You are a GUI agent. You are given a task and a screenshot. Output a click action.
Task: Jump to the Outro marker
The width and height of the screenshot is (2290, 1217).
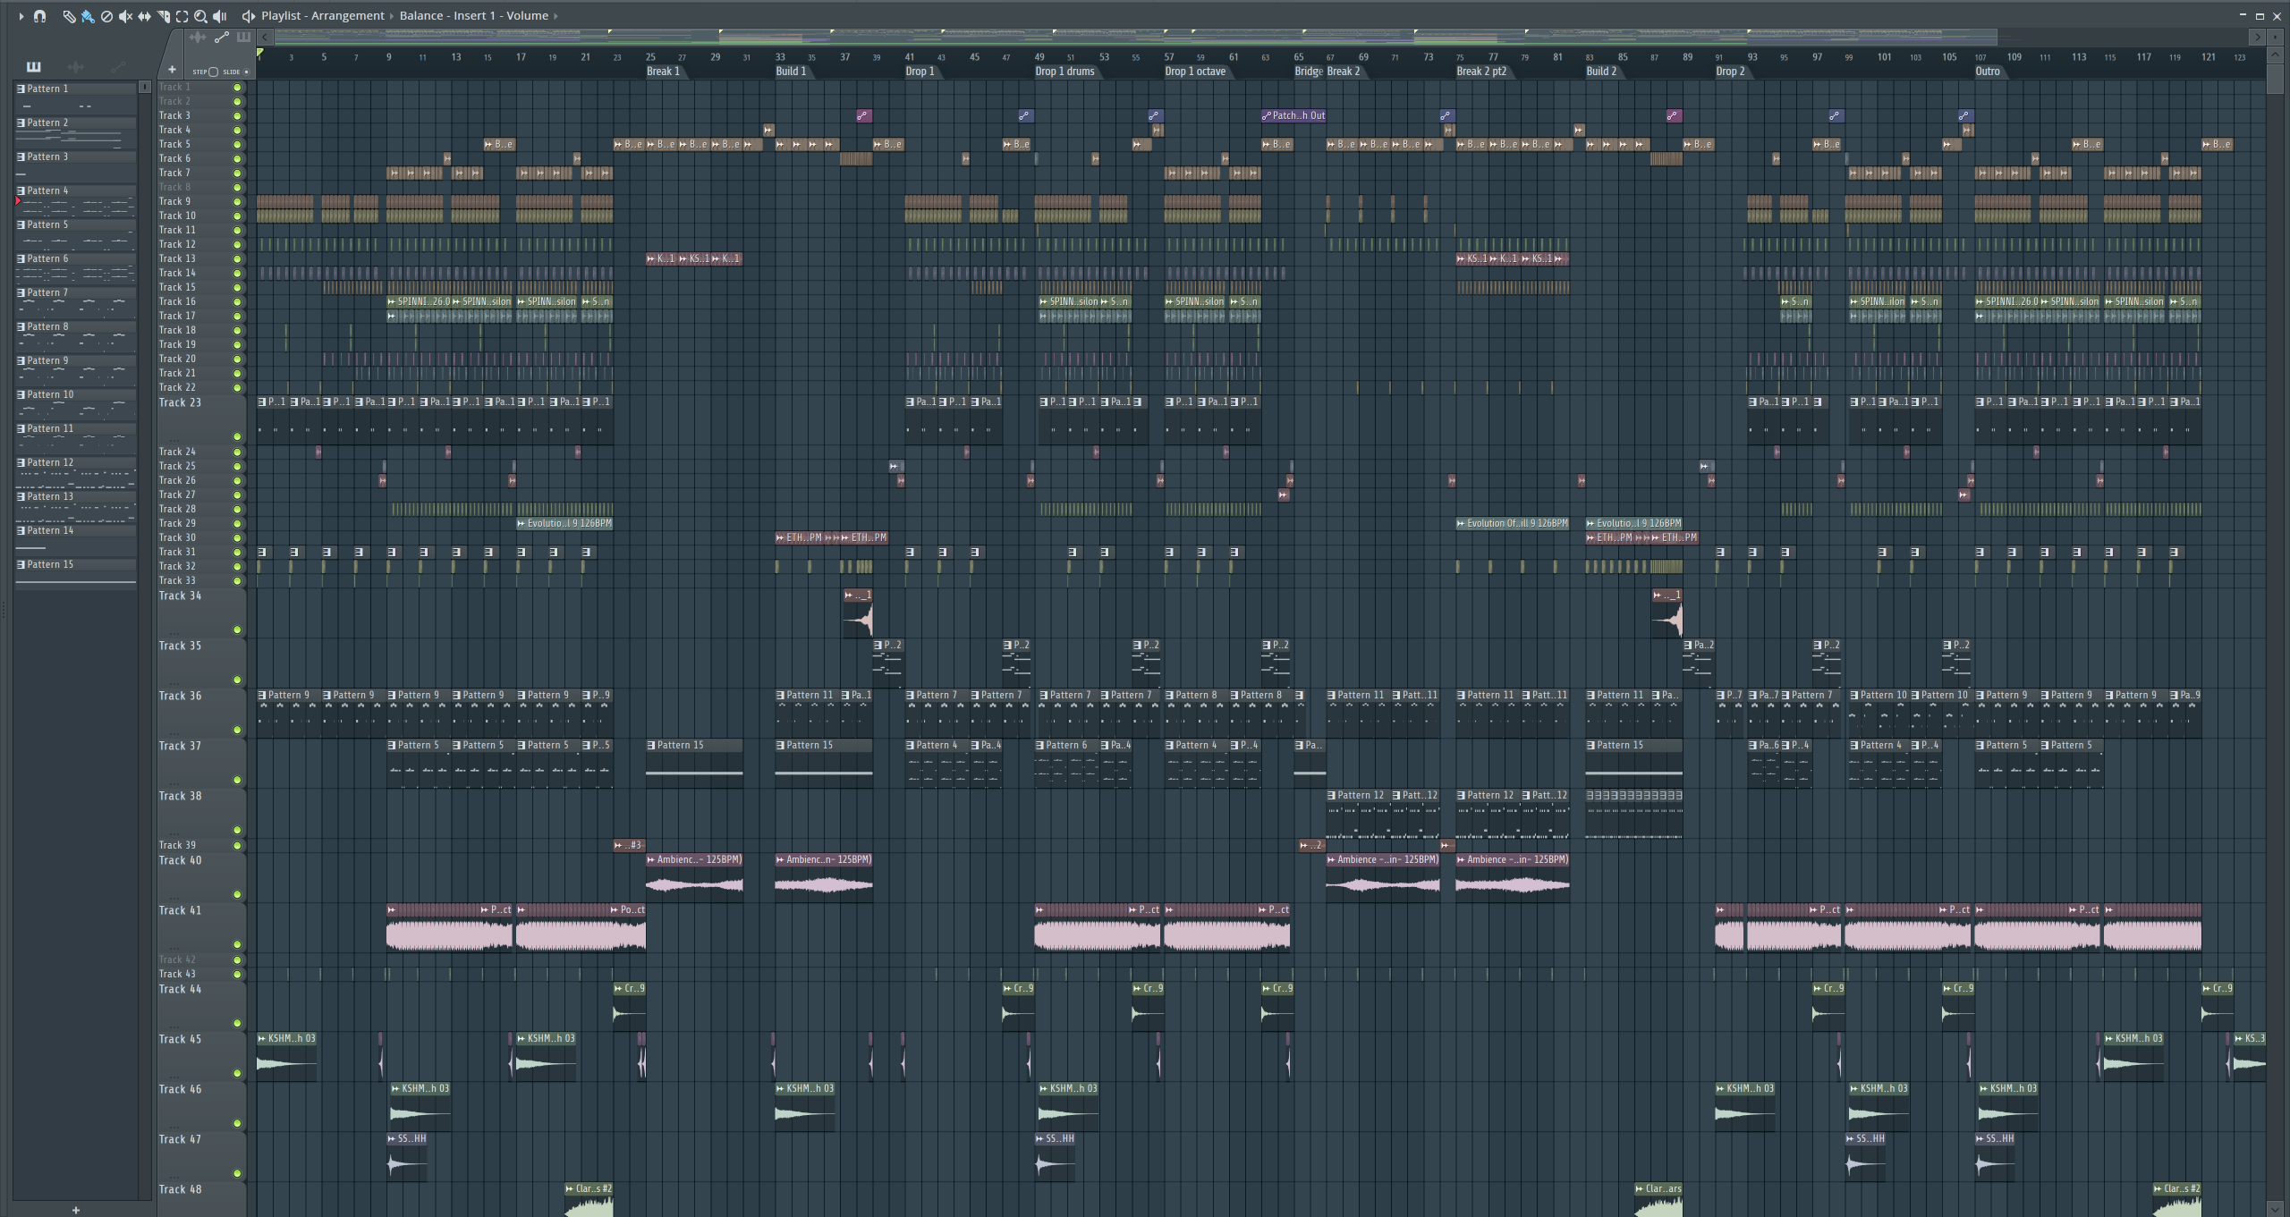coord(1987,72)
